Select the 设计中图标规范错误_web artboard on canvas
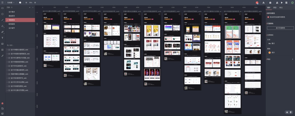Screen dimensions: 295x116 pos(193,51)
